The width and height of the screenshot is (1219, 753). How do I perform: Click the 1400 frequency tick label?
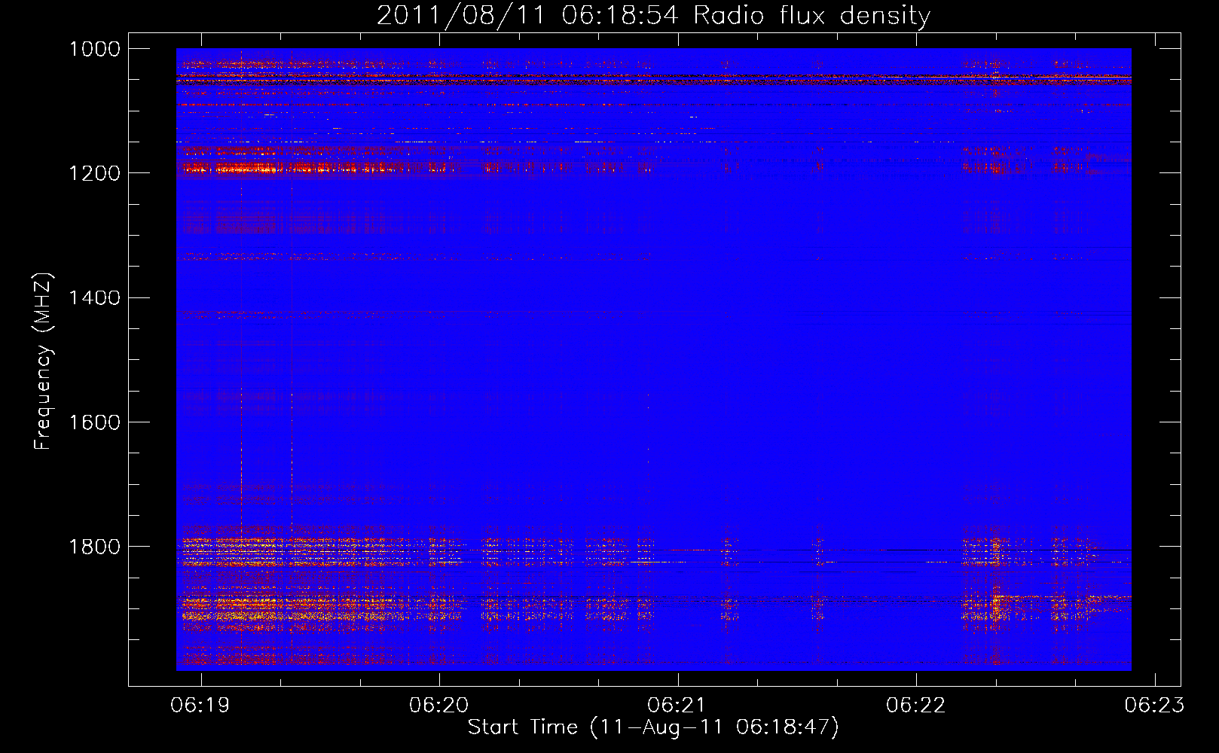coord(94,297)
